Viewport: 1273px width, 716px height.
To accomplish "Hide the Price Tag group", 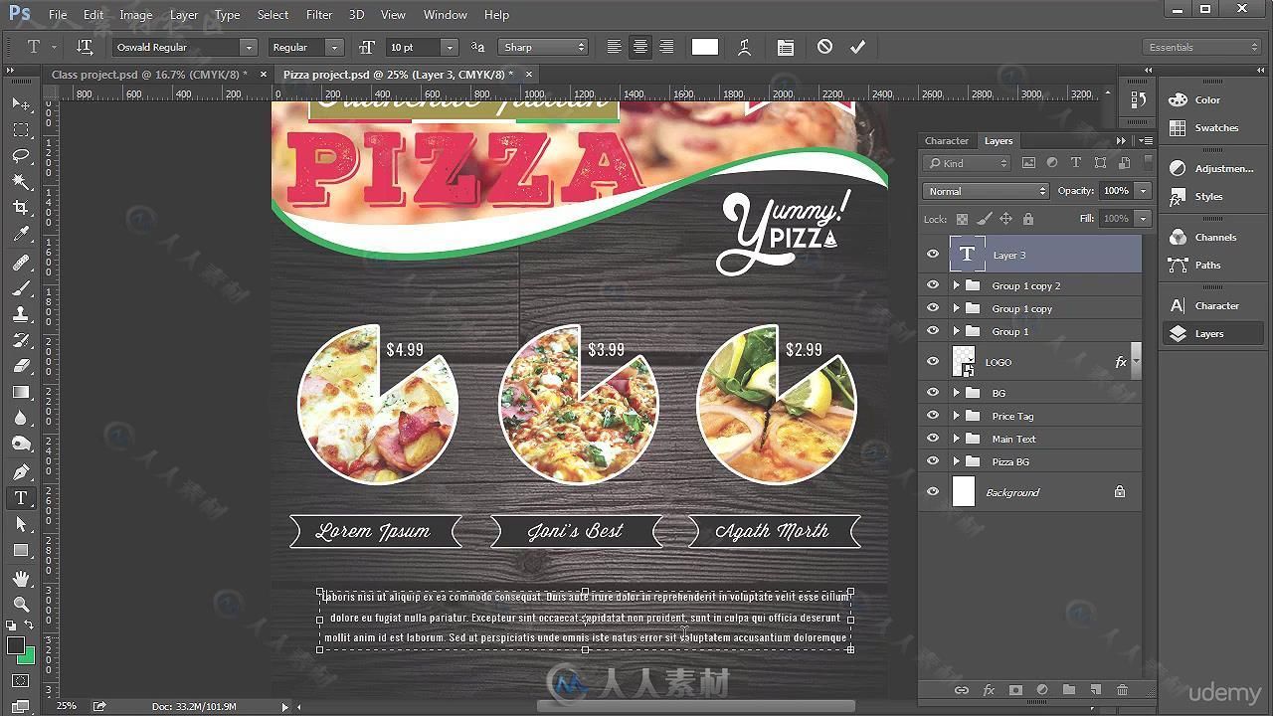I will (x=933, y=416).
